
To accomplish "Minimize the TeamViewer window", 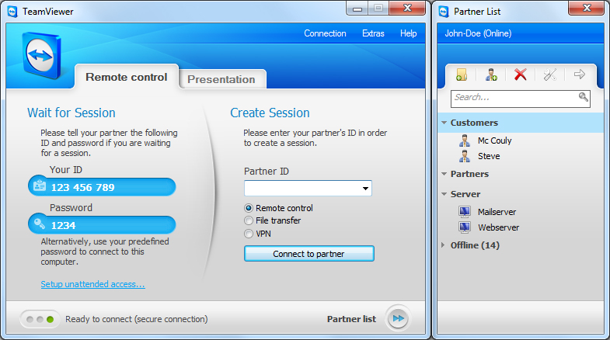I will tap(357, 9).
